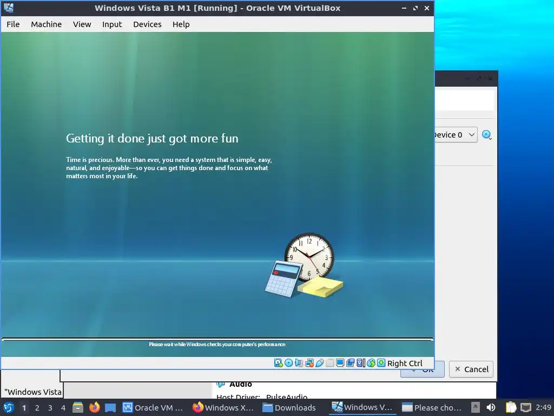The width and height of the screenshot is (554, 416).
Task: Click the network adapters status icon
Action: pyautogui.click(x=309, y=363)
